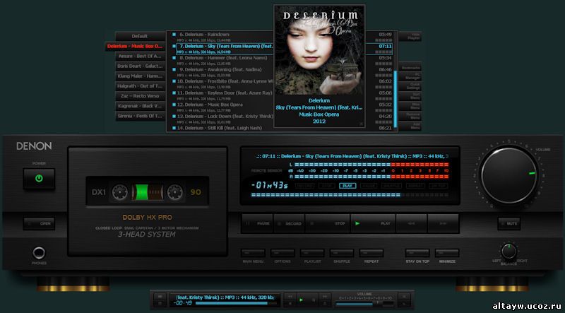Screen dimensions: 565x313
Task: Click the mini player volume slider
Action: 364,304
